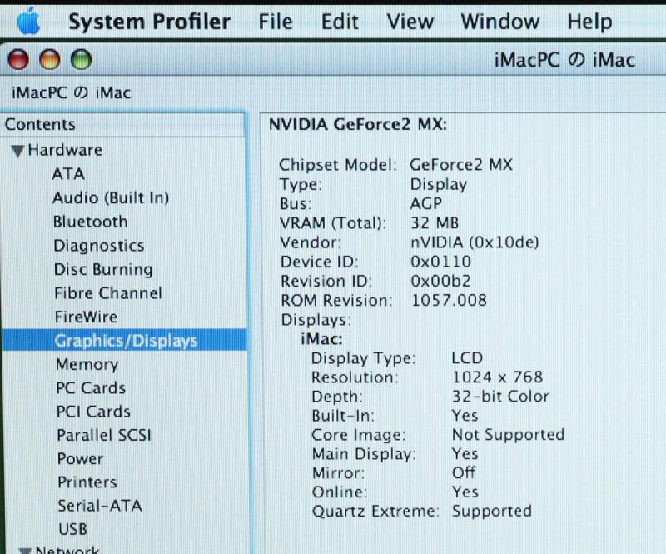
Task: Click the yellow minimize window button
Action: [x=50, y=59]
